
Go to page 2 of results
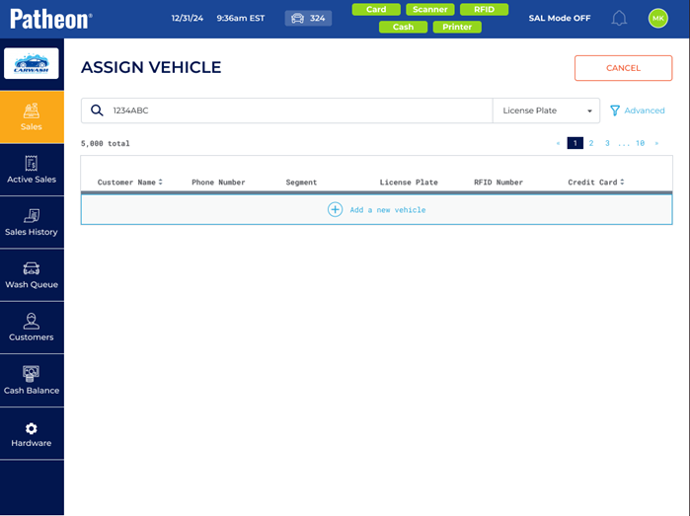tap(591, 143)
